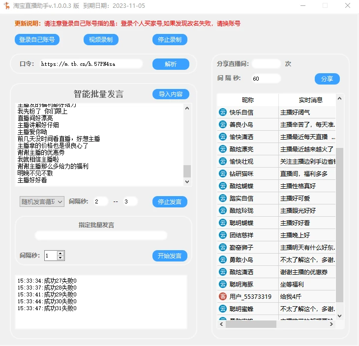
Task: Click the cloud icon beside 善良小鸟
Action: pyautogui.click(x=223, y=124)
